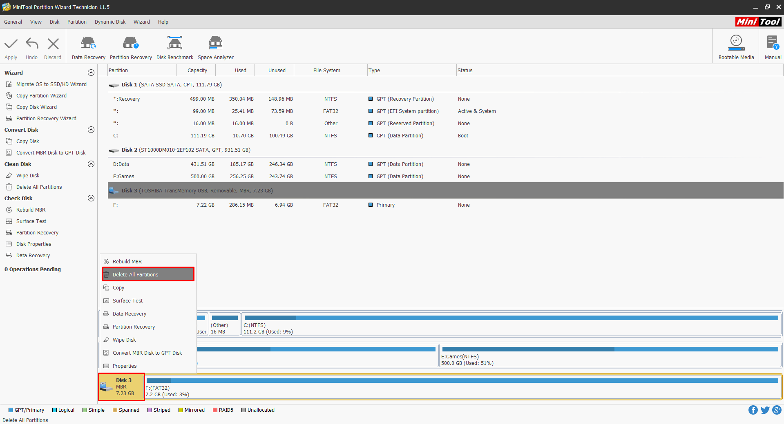Collapse the Wizard sidebar section

point(91,73)
